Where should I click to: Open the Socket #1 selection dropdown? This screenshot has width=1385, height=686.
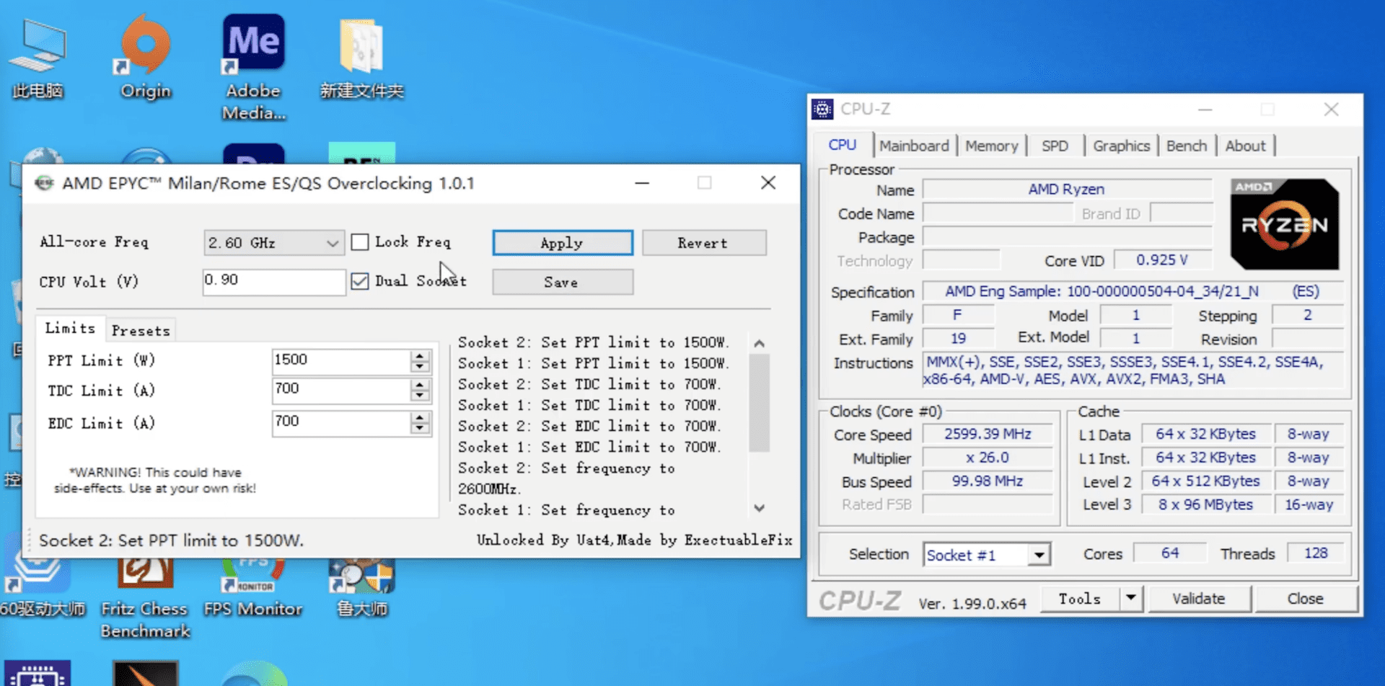(1039, 555)
